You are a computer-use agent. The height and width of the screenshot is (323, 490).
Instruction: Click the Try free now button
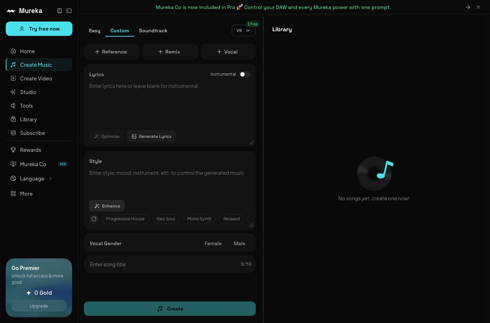pos(39,29)
